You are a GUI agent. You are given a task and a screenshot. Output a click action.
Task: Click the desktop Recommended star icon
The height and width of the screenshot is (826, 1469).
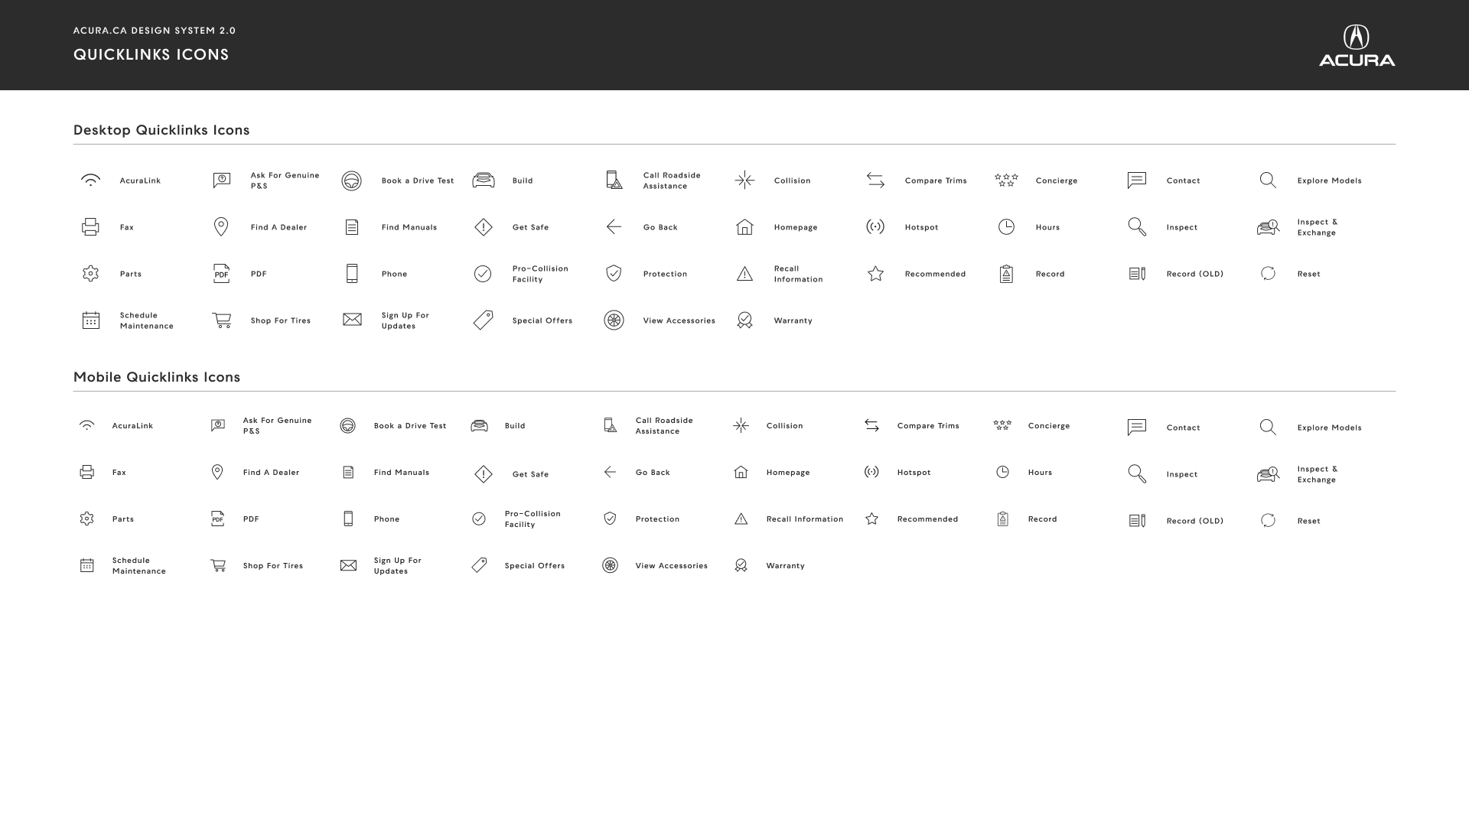875,274
